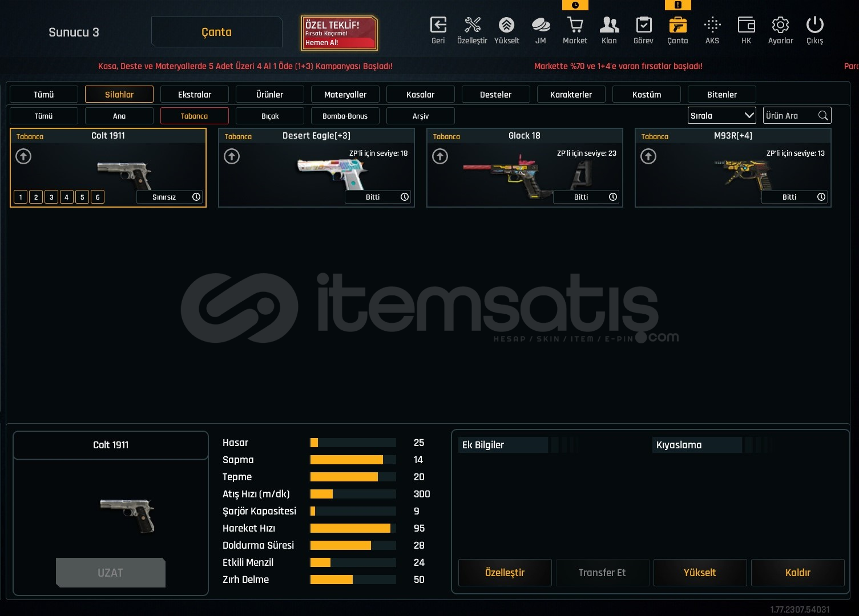Switch to the Karakterler category tab
This screenshot has width=859, height=616.
point(571,94)
